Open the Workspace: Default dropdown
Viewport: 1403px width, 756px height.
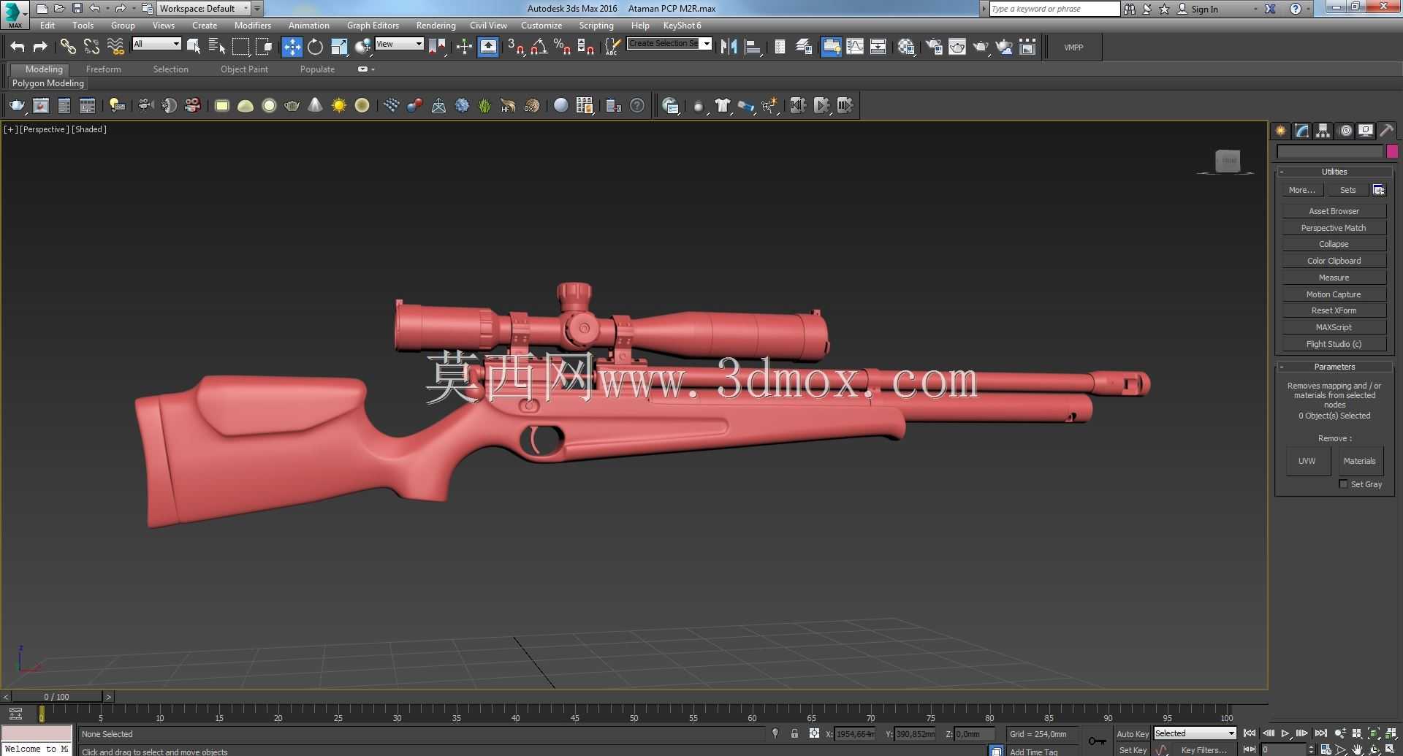click(204, 9)
